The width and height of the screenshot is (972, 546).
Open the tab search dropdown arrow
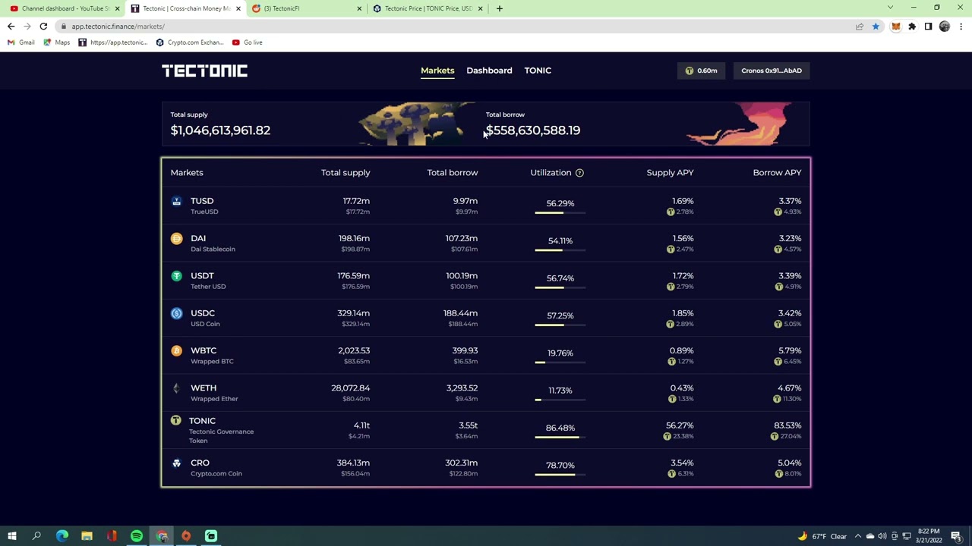[890, 8]
